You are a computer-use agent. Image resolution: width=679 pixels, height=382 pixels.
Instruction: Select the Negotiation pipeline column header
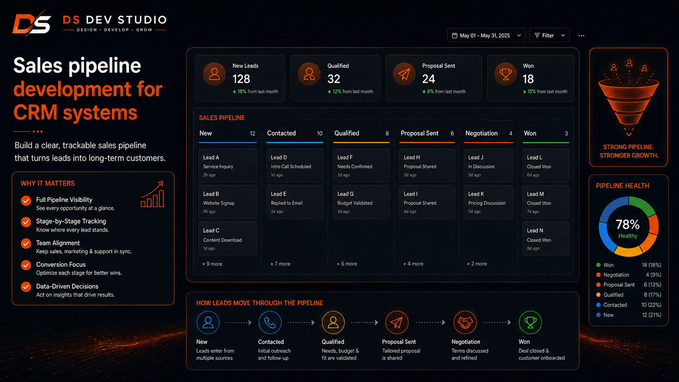[489, 134]
